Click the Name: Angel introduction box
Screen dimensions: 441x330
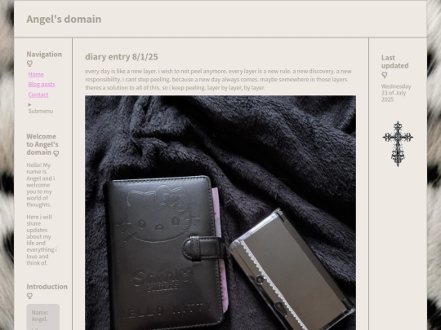(x=43, y=317)
